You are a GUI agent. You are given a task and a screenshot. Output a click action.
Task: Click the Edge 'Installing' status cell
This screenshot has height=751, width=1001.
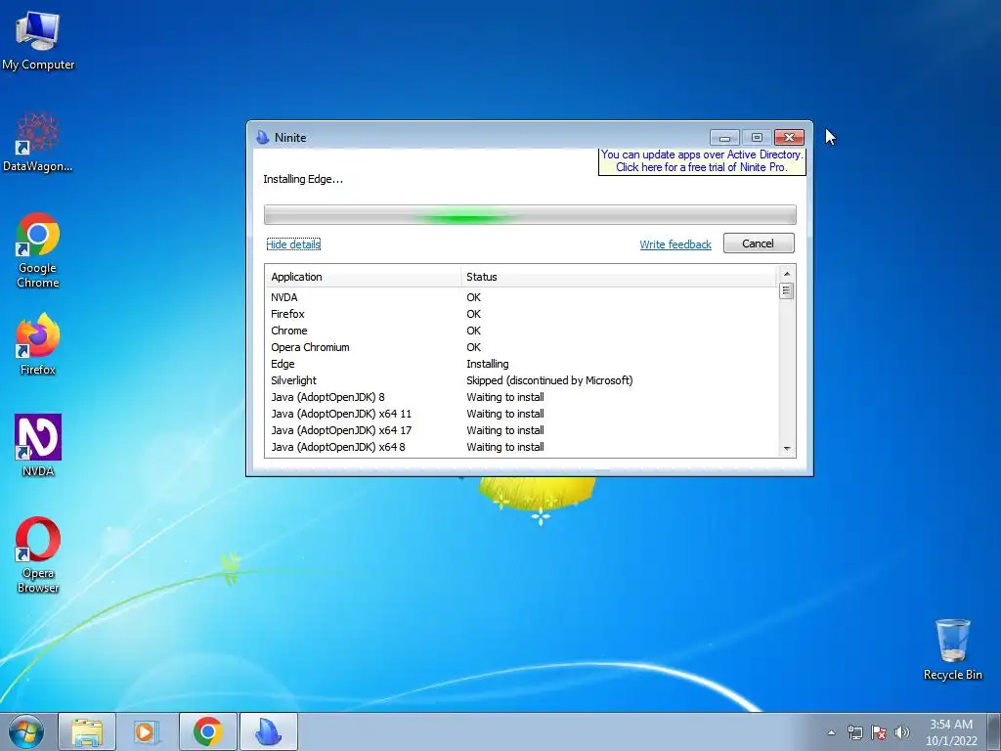488,364
